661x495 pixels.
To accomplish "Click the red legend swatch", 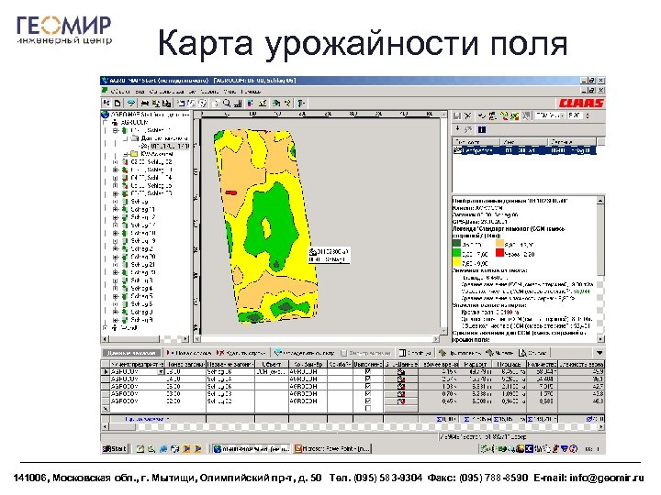I will point(499,253).
